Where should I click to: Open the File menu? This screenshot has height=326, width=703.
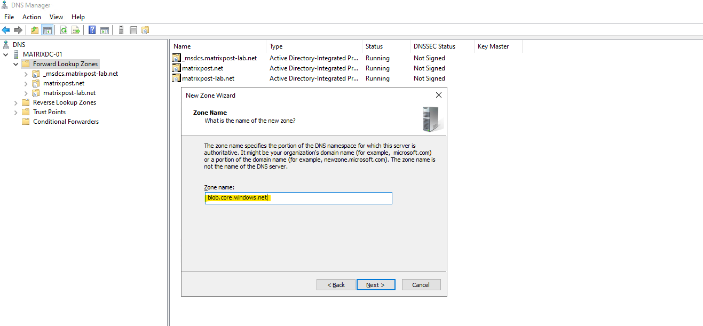click(9, 17)
